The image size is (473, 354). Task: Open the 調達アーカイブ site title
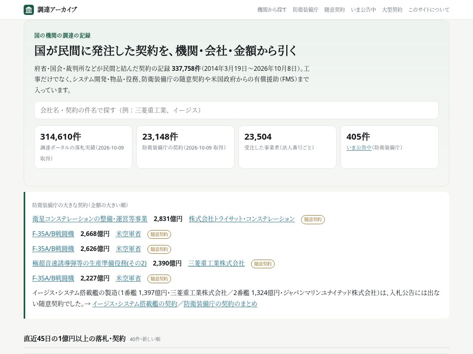click(57, 10)
